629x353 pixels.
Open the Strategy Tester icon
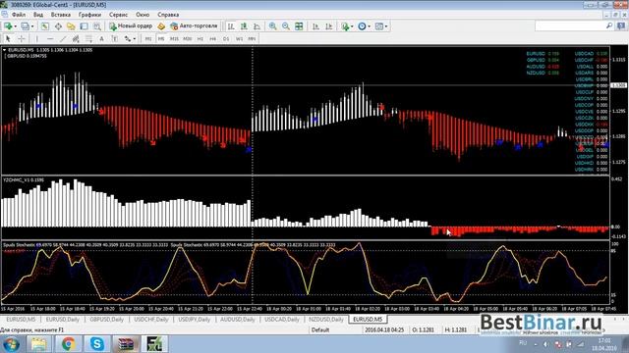point(97,26)
